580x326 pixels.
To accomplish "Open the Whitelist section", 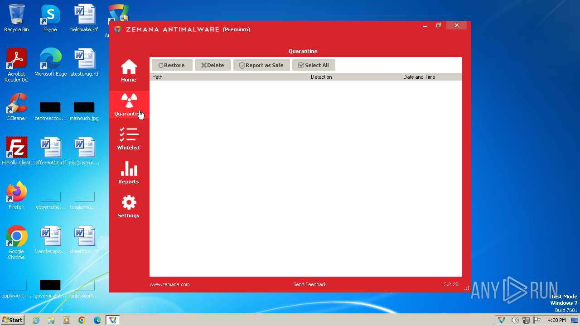I will click(x=129, y=139).
